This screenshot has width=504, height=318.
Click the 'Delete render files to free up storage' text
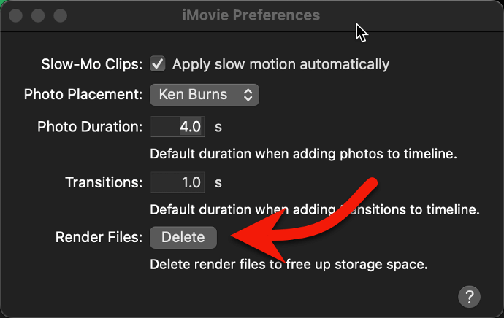tap(289, 265)
